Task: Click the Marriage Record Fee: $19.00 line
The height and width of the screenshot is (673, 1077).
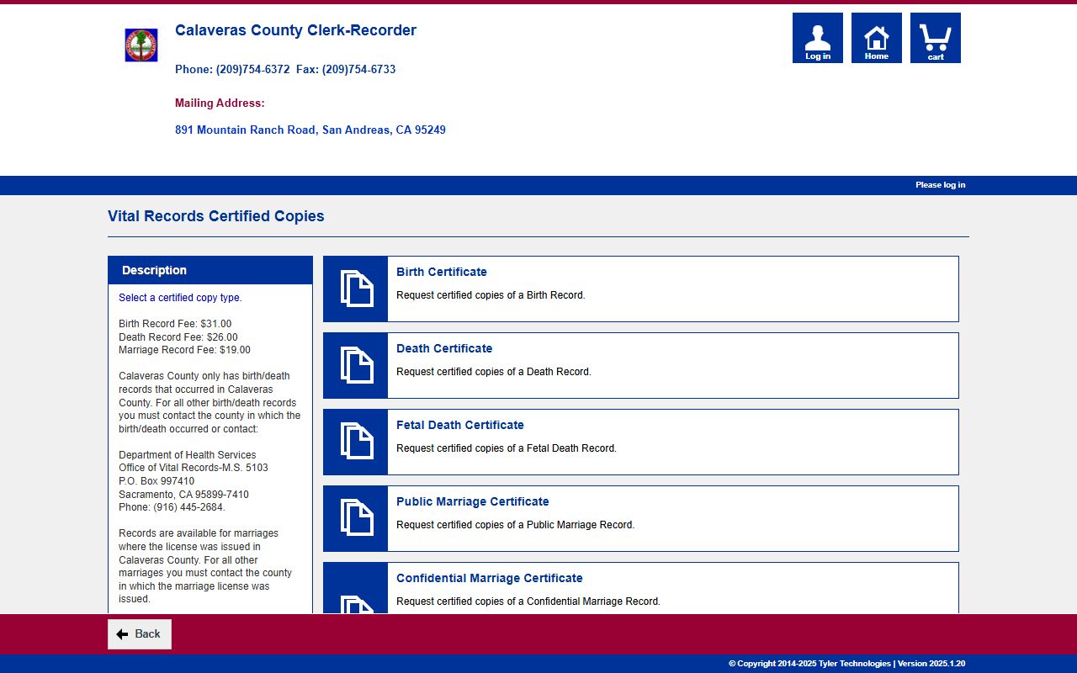Action: (184, 350)
